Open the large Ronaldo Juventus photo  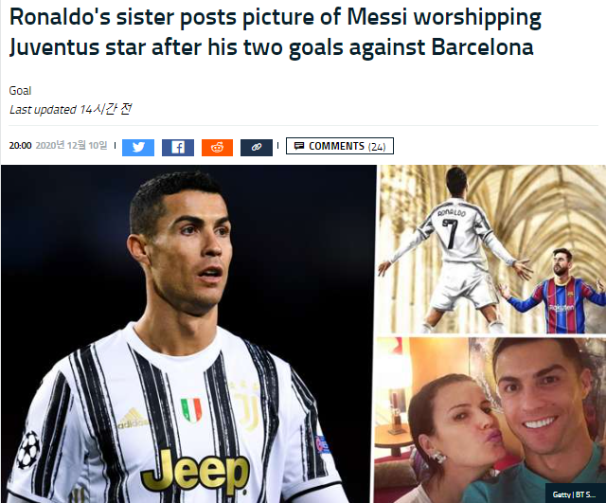point(188,334)
